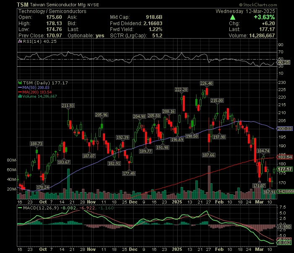Click the 222.20 high price label
Screen dimensions: 294x253
[181, 90]
